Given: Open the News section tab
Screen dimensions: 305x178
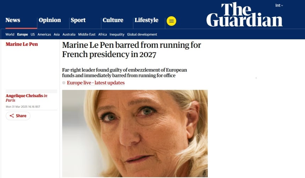Looking at the screenshot, I should [x=13, y=20].
